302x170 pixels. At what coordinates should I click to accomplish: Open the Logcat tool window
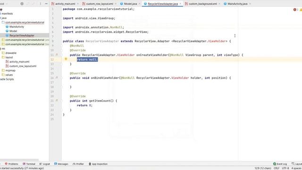[45, 164]
